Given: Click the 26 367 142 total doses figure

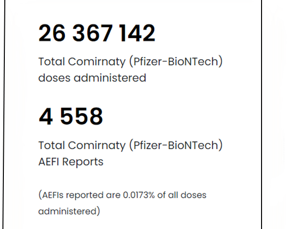Looking at the screenshot, I should point(97,34).
